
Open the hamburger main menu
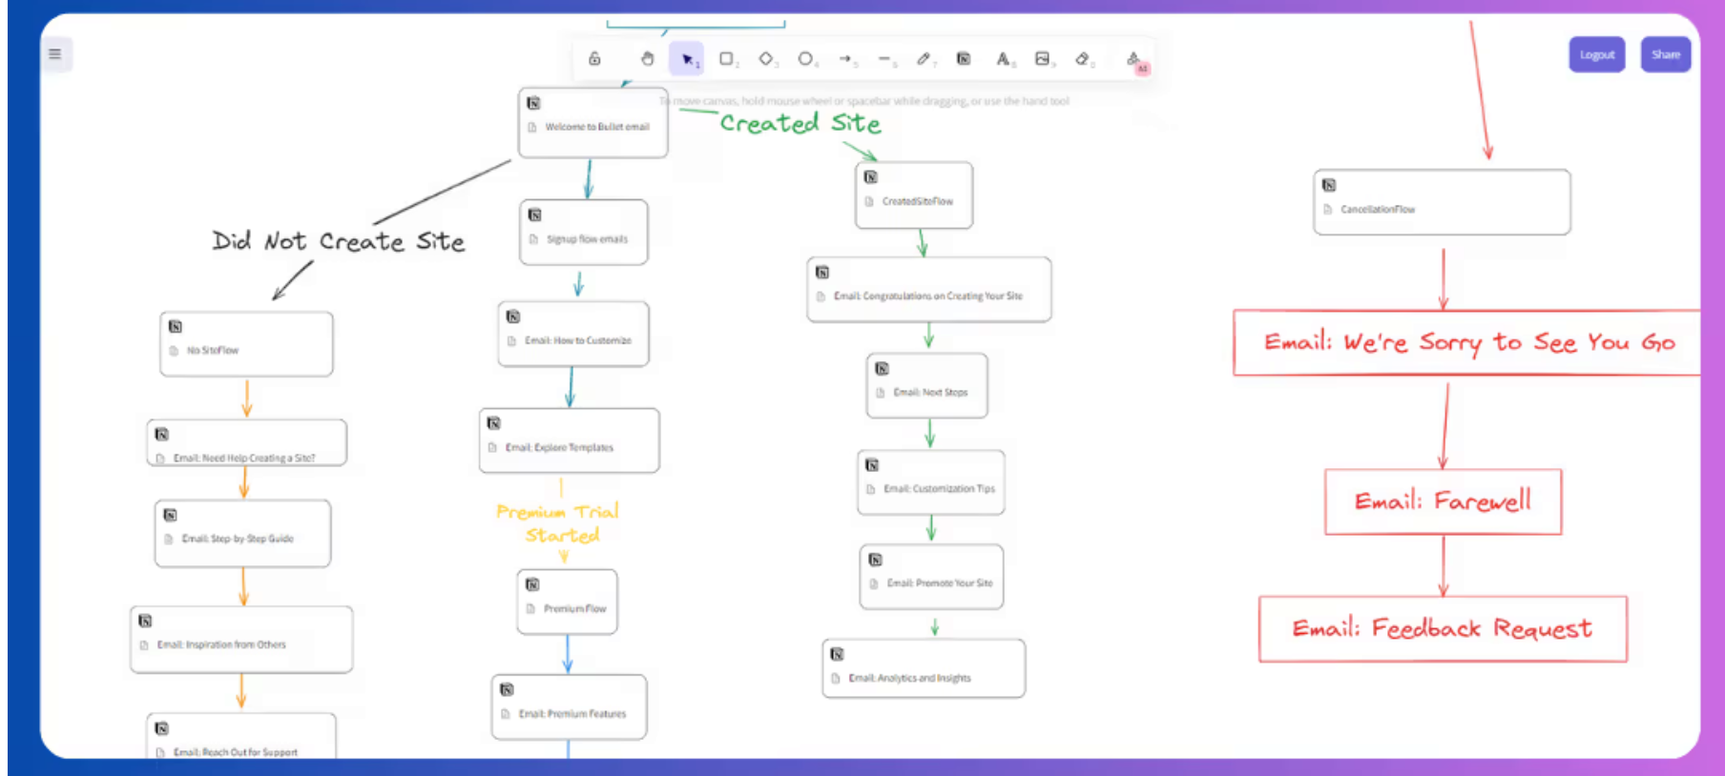coord(55,53)
